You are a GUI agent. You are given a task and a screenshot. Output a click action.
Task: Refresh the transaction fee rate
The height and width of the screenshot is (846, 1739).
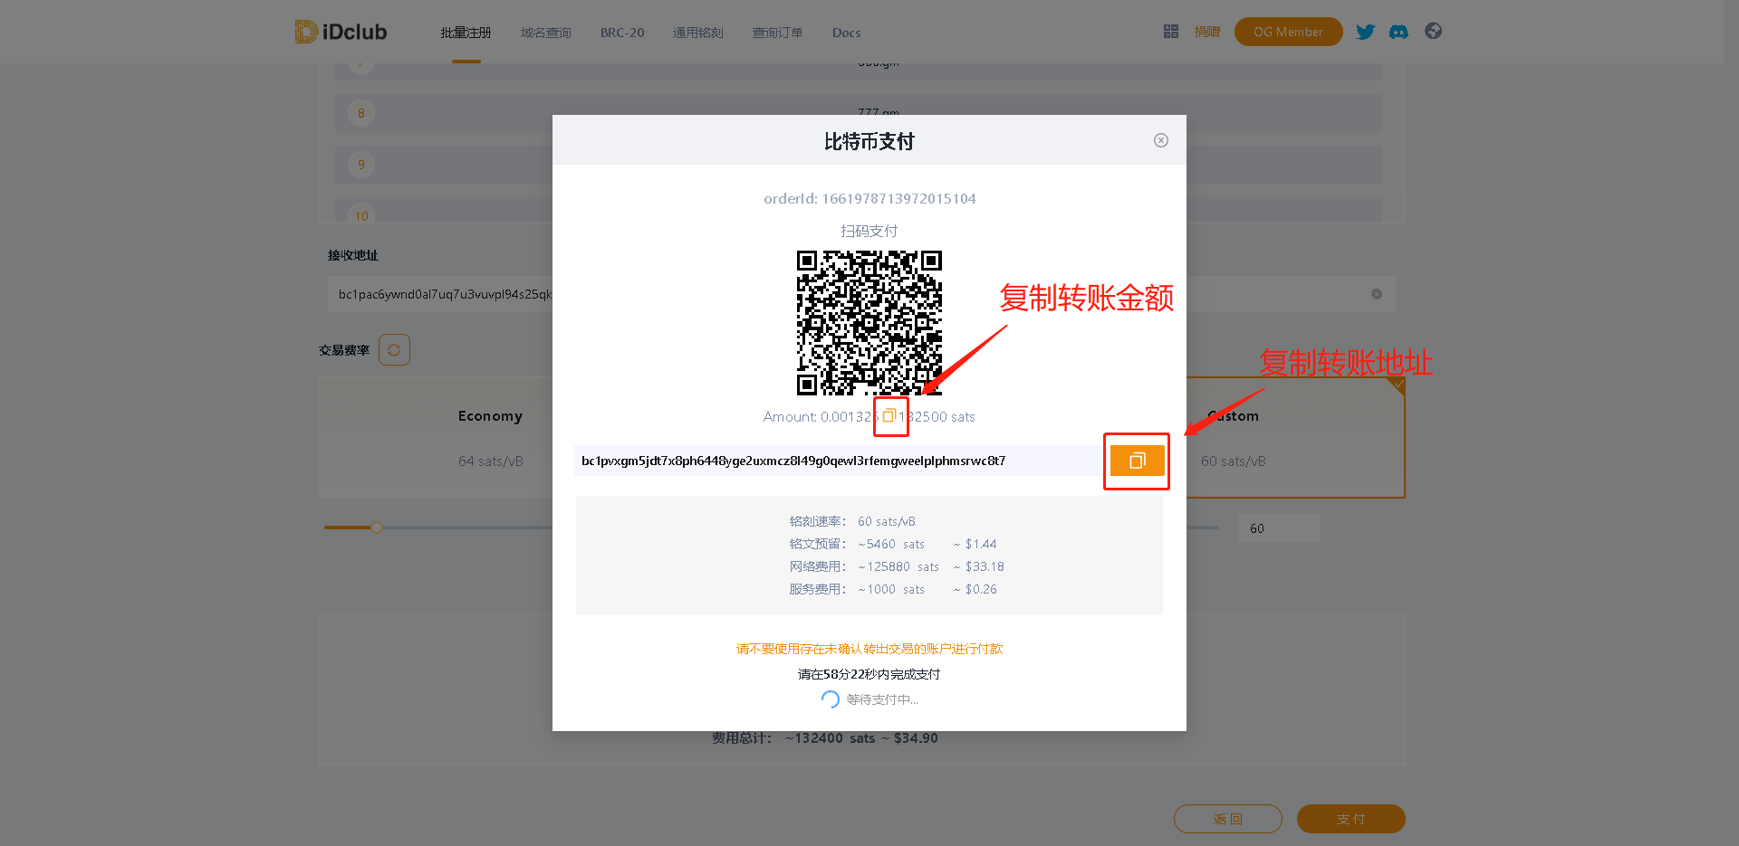coord(394,349)
